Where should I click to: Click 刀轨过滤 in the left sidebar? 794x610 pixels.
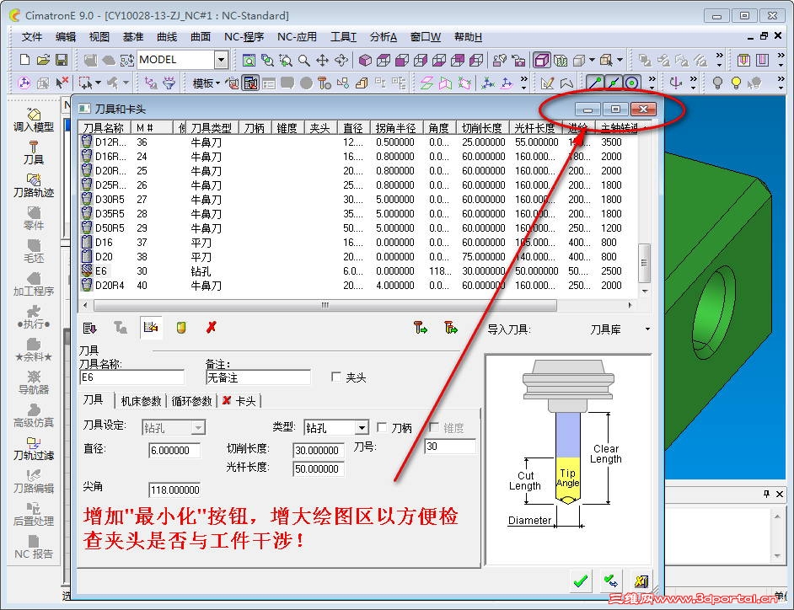(x=34, y=449)
